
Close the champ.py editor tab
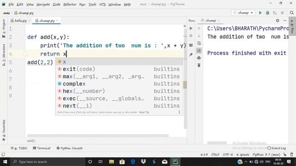click(57, 20)
